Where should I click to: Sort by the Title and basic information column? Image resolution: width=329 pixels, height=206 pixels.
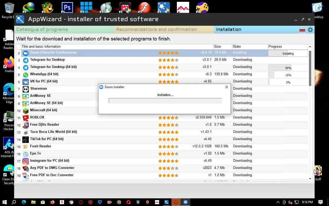pyautogui.click(x=117, y=47)
